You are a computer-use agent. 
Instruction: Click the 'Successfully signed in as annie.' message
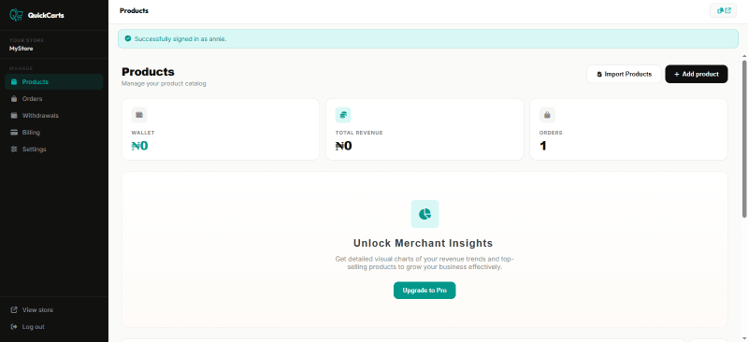point(180,38)
